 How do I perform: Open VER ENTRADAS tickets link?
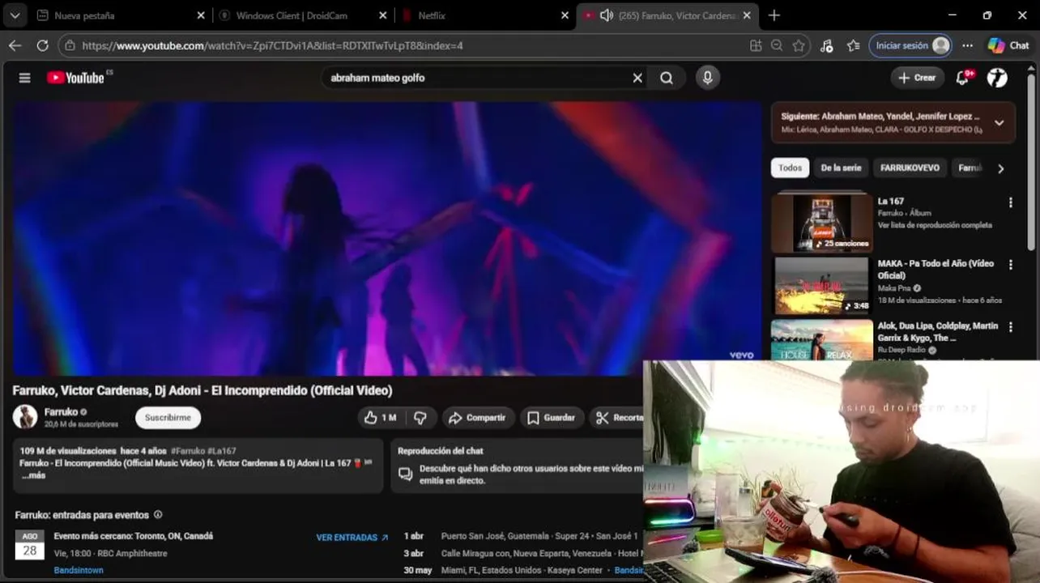(352, 538)
